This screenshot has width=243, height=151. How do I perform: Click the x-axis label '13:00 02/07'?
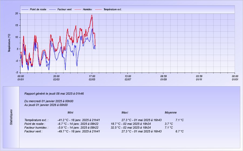tap(128, 78)
